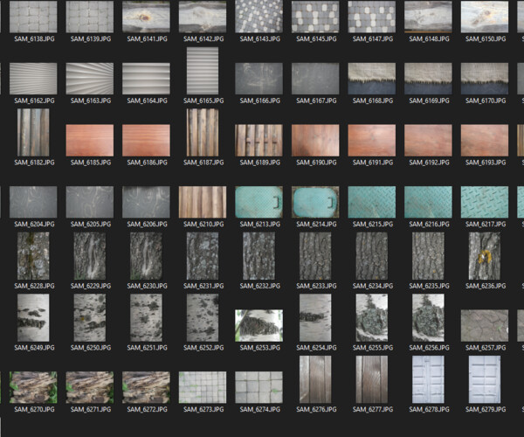Click the SAM_6186.JPG thumbnail
The image size is (524, 437).
(147, 141)
